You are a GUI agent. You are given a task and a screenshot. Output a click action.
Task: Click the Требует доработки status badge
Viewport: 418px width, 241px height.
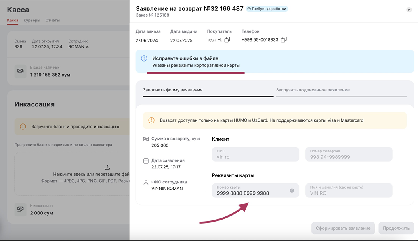pos(267,9)
